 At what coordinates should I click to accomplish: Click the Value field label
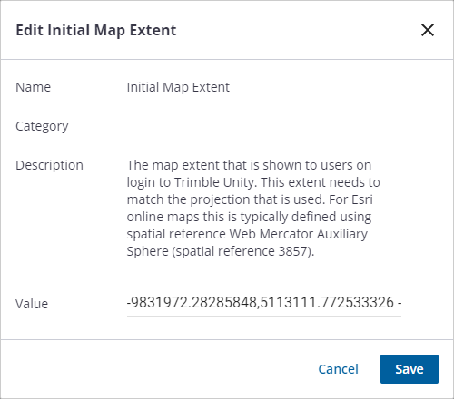[32, 304]
